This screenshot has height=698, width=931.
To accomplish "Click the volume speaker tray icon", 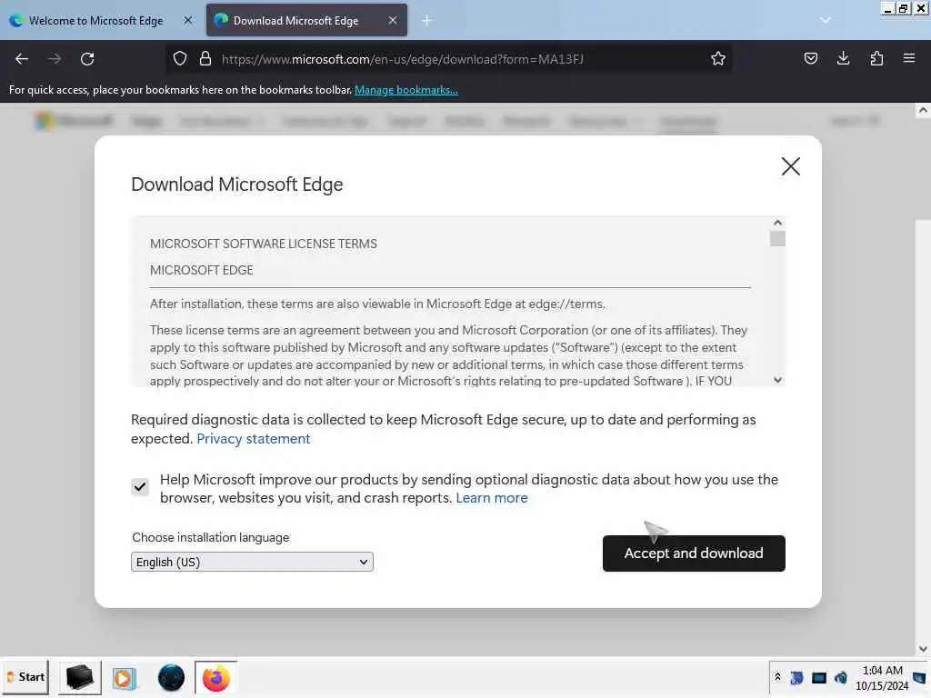I will point(841,678).
